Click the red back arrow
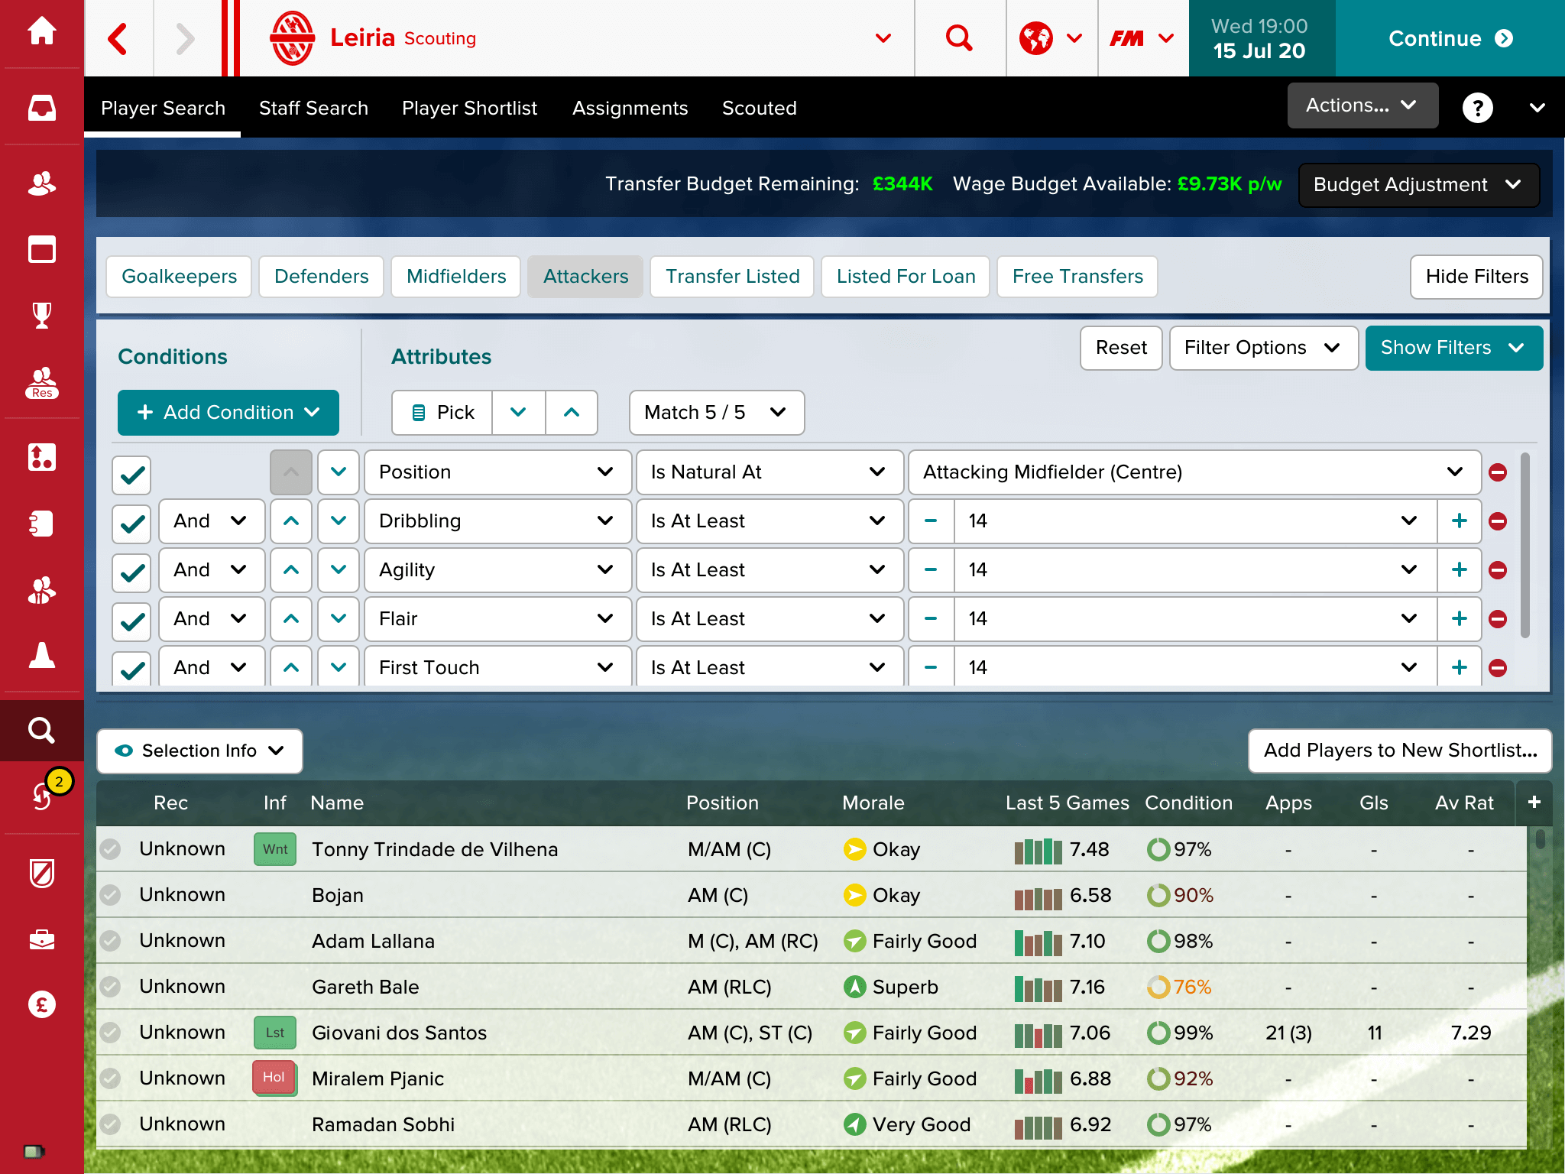The width and height of the screenshot is (1565, 1174). click(x=118, y=38)
